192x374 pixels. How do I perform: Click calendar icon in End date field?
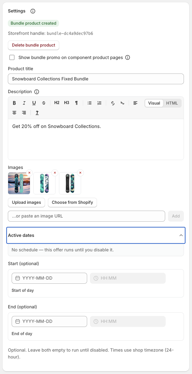pos(17,321)
